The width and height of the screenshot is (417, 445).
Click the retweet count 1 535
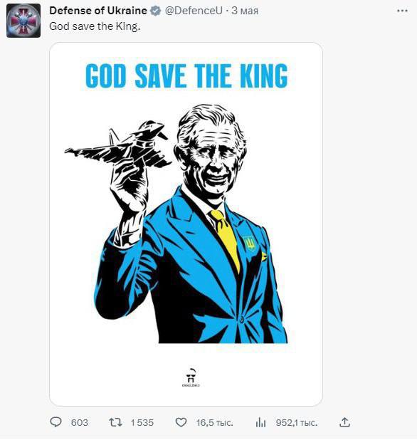coord(142,423)
